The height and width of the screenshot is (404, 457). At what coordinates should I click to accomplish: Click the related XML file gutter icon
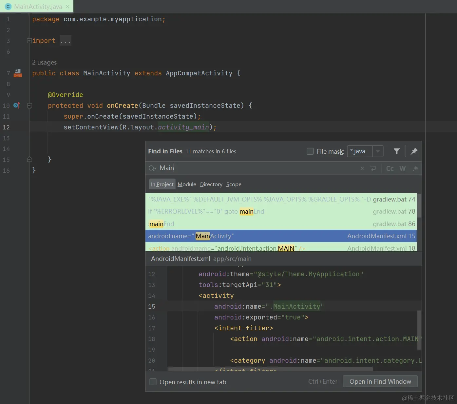click(17, 73)
